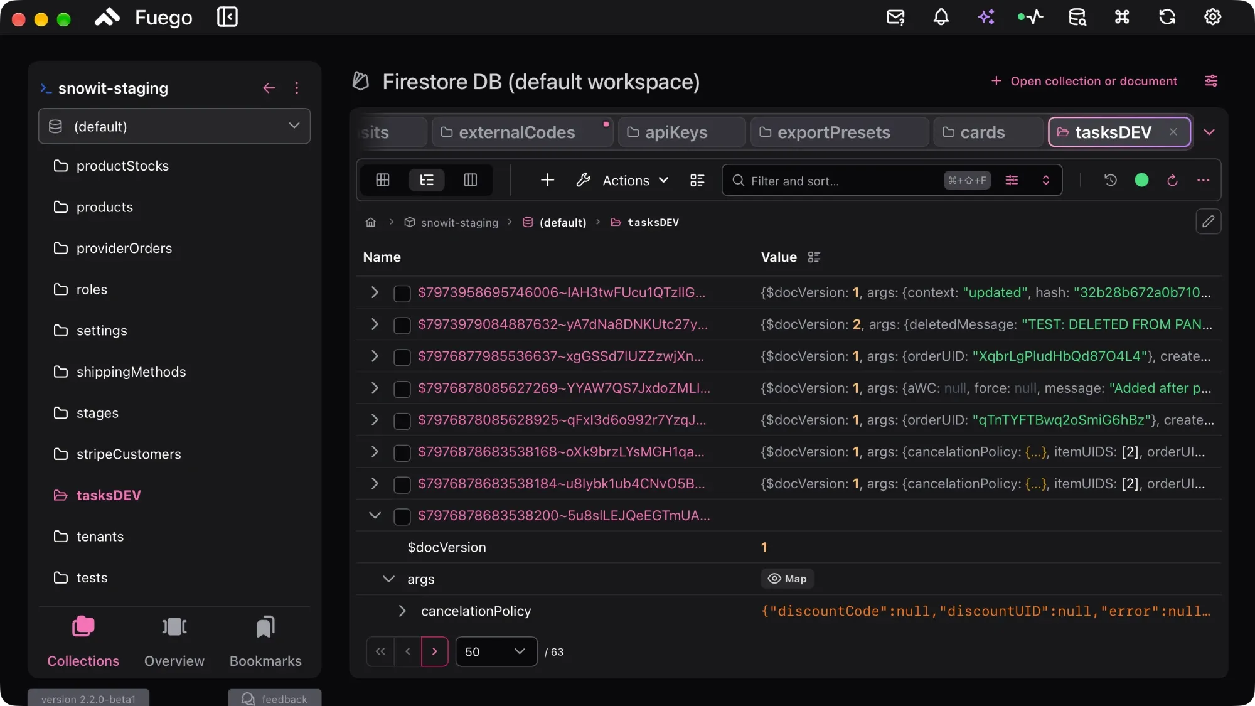This screenshot has height=706, width=1255.
Task: Switch to the exportPresets tab
Action: click(840, 132)
